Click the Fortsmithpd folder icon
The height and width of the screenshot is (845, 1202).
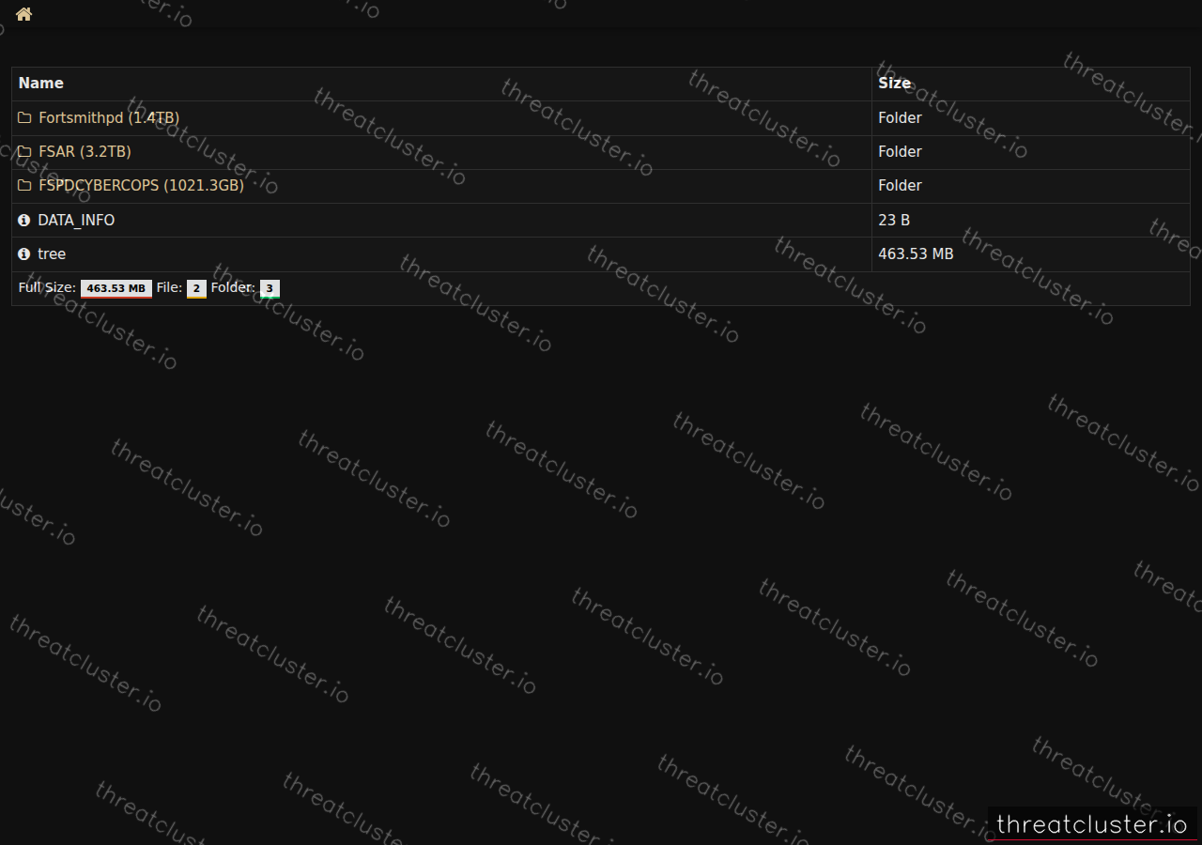click(24, 118)
